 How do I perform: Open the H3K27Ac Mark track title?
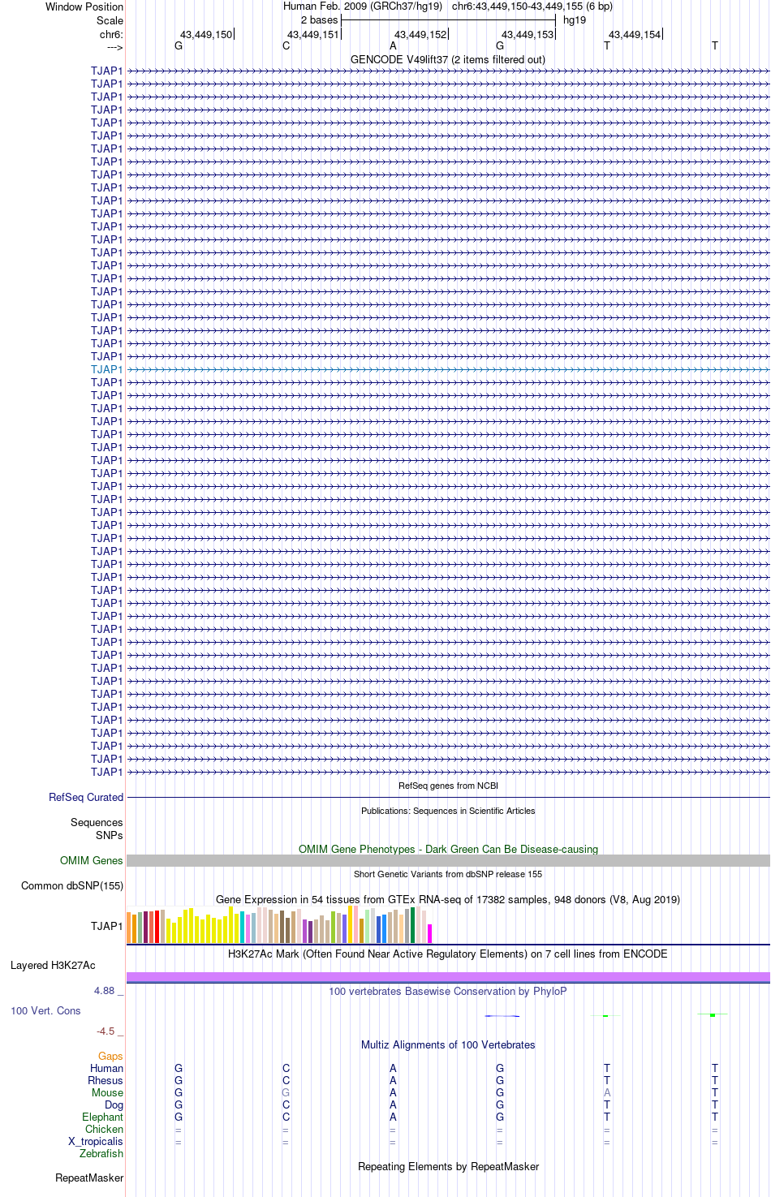pos(448,954)
